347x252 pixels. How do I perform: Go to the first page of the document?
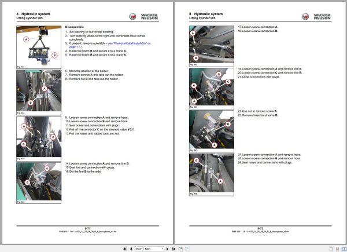click(x=125, y=249)
